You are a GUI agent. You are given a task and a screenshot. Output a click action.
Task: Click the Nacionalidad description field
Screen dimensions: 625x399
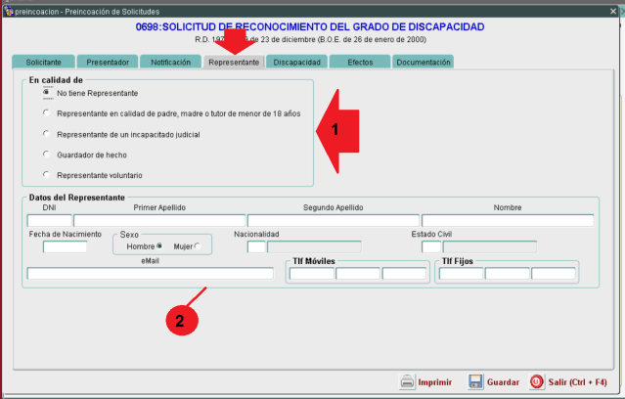[x=314, y=246]
